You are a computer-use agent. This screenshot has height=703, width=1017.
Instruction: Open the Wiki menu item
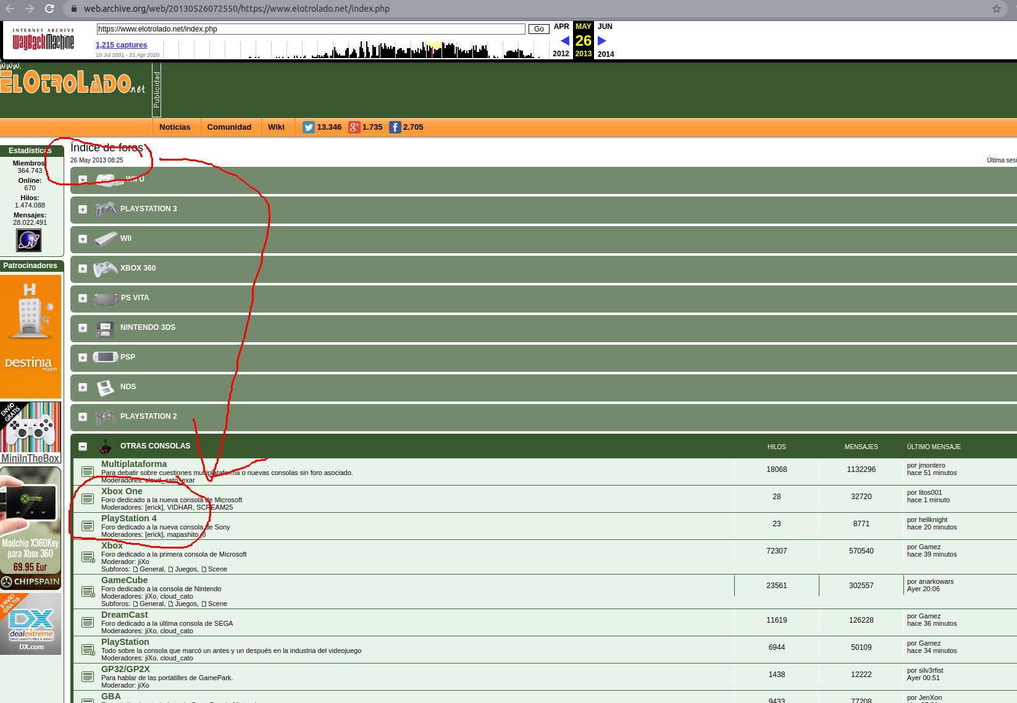[x=276, y=127]
